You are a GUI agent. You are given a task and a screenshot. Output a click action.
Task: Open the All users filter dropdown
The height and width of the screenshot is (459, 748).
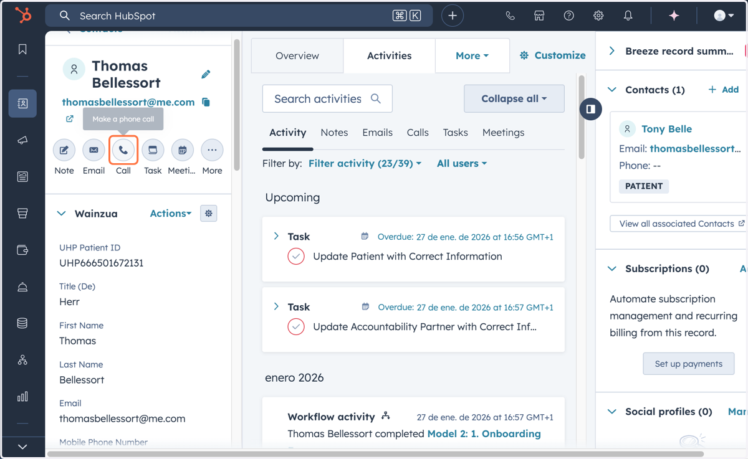(x=461, y=163)
